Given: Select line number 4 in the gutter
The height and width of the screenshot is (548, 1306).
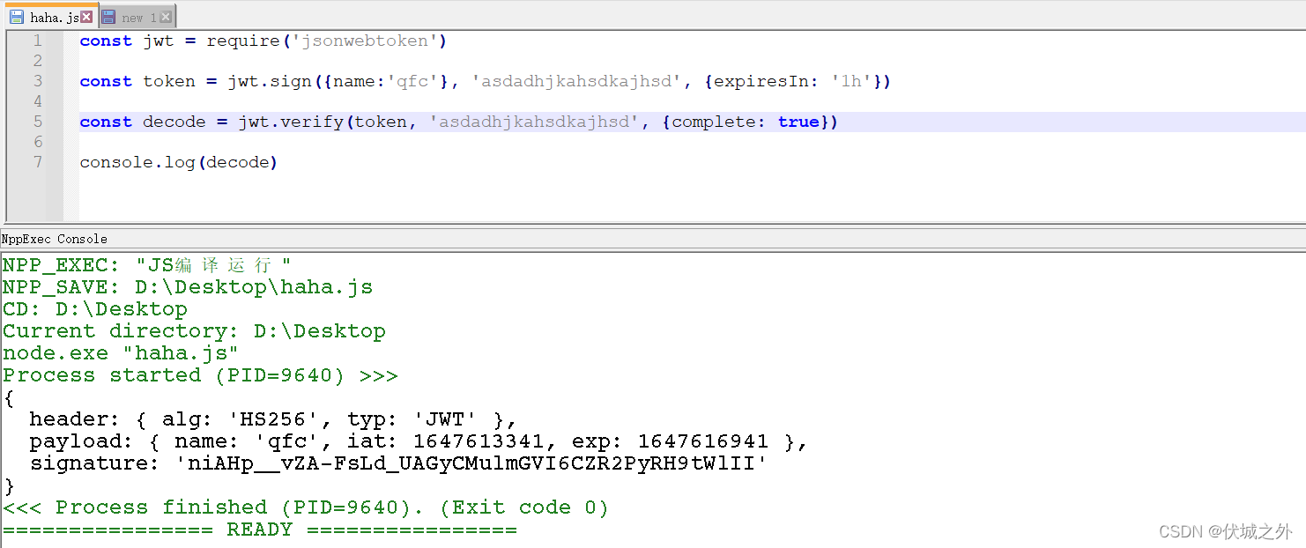Looking at the screenshot, I should (x=38, y=101).
